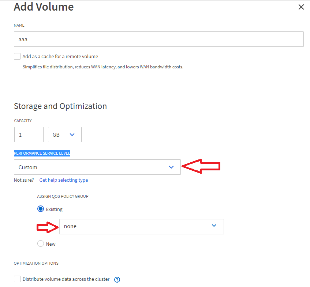The width and height of the screenshot is (310, 287).
Task: Select the Existing QoS policy group option
Action: tap(40, 209)
